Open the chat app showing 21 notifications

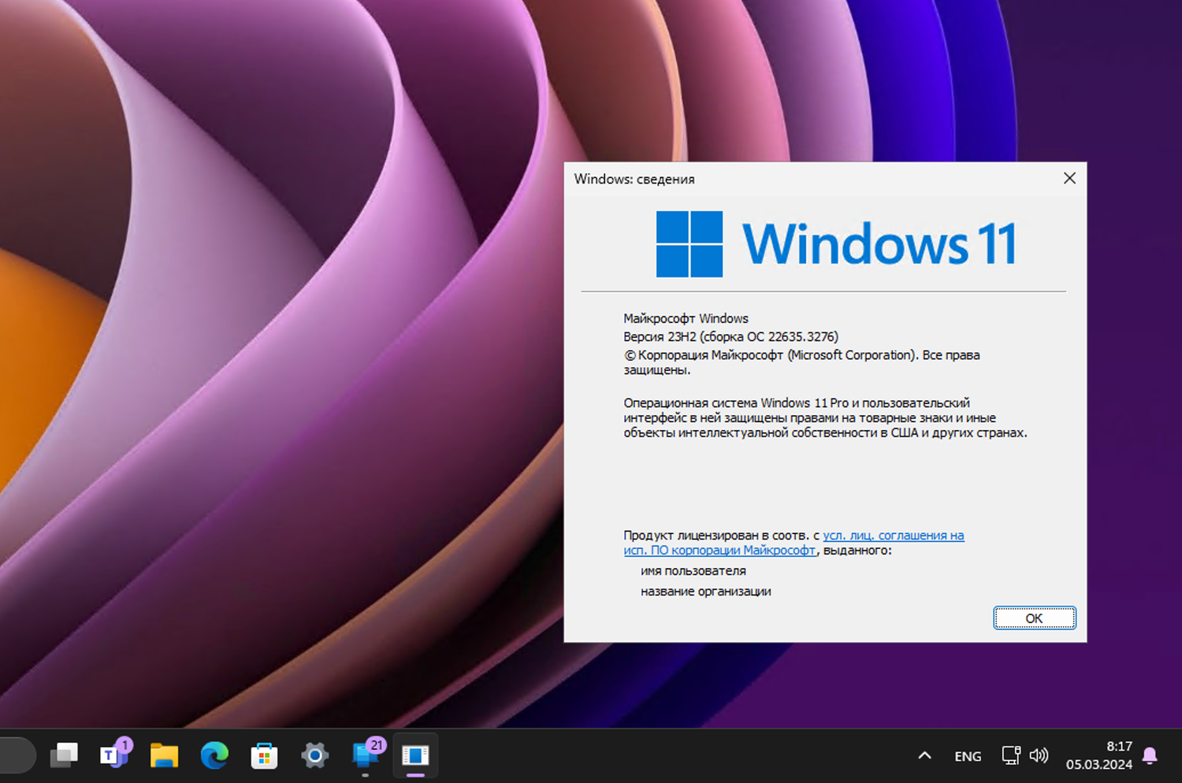365,755
